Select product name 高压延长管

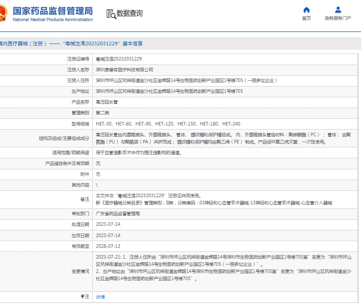(x=107, y=102)
